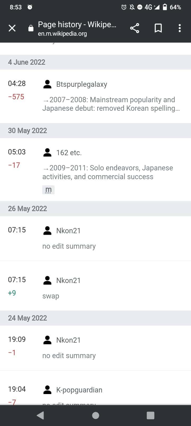The height and width of the screenshot is (426, 191).
Task: Open Nkon21's 'swap' edit entry
Action: [51, 296]
